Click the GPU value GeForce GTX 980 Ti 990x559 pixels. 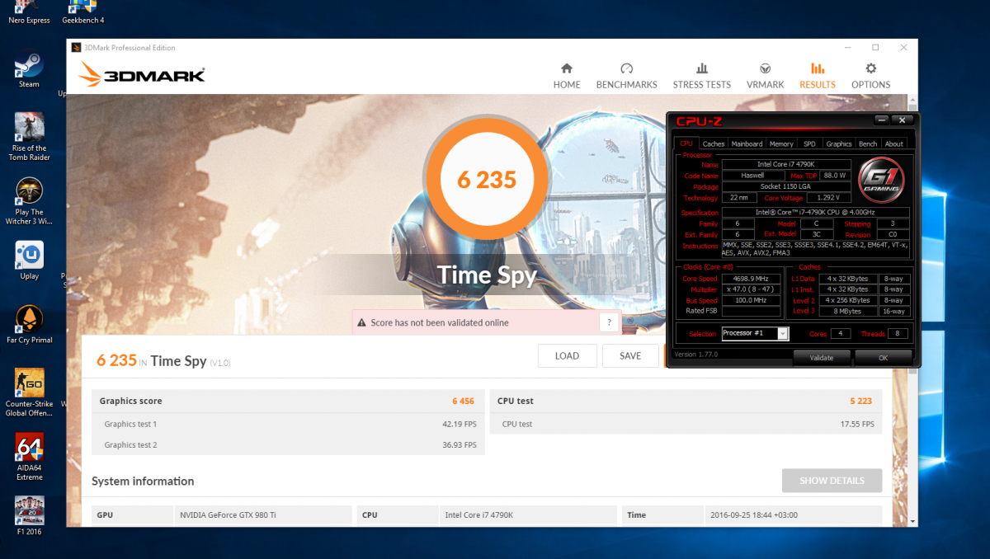click(228, 514)
